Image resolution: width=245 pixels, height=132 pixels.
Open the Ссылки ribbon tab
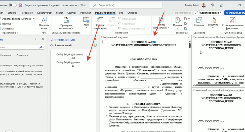[71, 13]
